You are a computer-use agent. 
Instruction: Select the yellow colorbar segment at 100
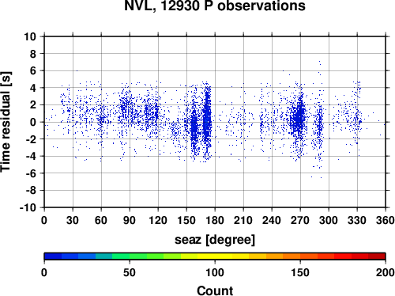[215, 256]
